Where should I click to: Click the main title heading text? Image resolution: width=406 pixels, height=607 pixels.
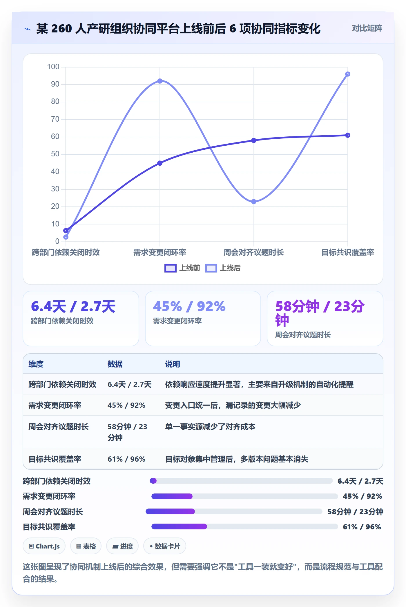(x=178, y=29)
